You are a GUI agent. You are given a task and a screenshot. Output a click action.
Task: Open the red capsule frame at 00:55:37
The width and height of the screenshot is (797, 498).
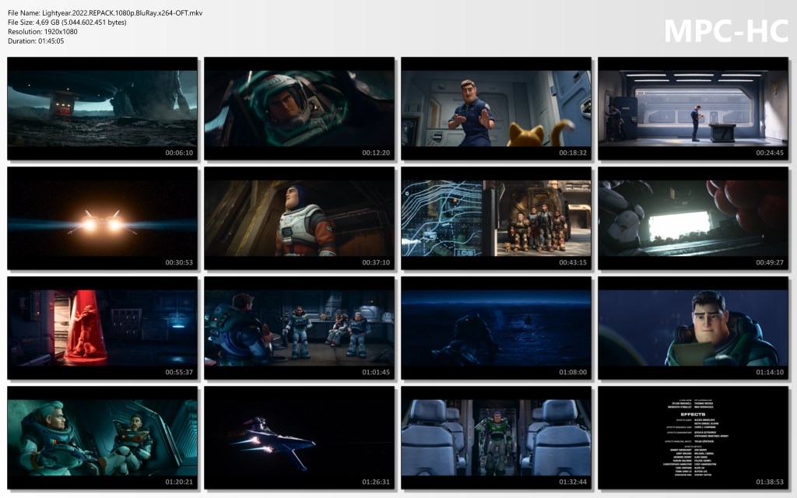[102, 328]
